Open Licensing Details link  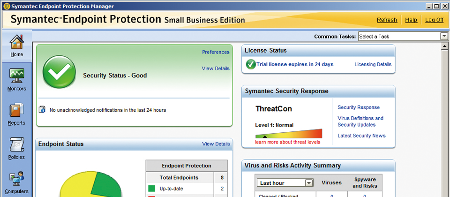[x=373, y=64]
